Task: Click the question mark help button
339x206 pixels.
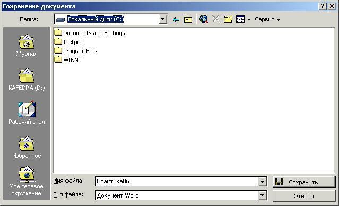Action: point(323,6)
